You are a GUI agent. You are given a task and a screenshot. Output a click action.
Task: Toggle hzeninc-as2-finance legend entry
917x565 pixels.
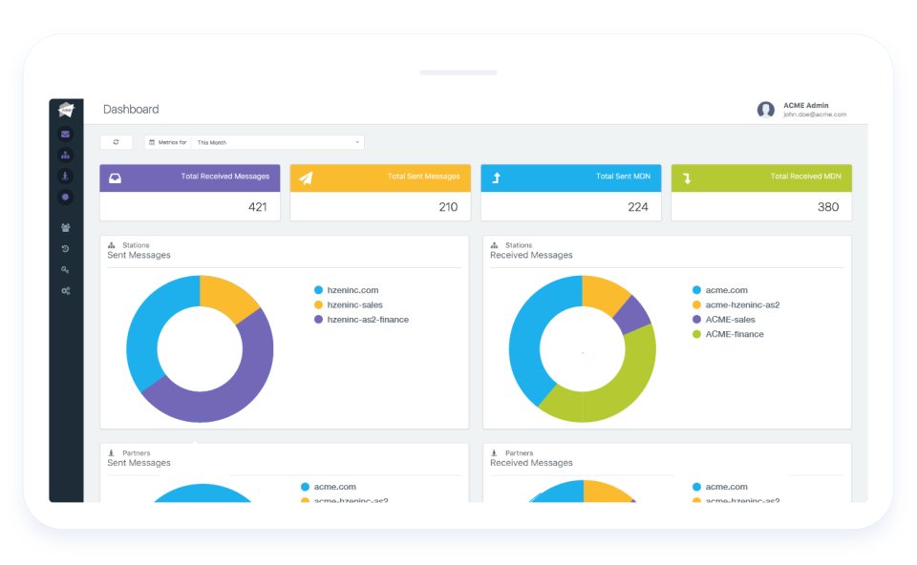coord(368,319)
